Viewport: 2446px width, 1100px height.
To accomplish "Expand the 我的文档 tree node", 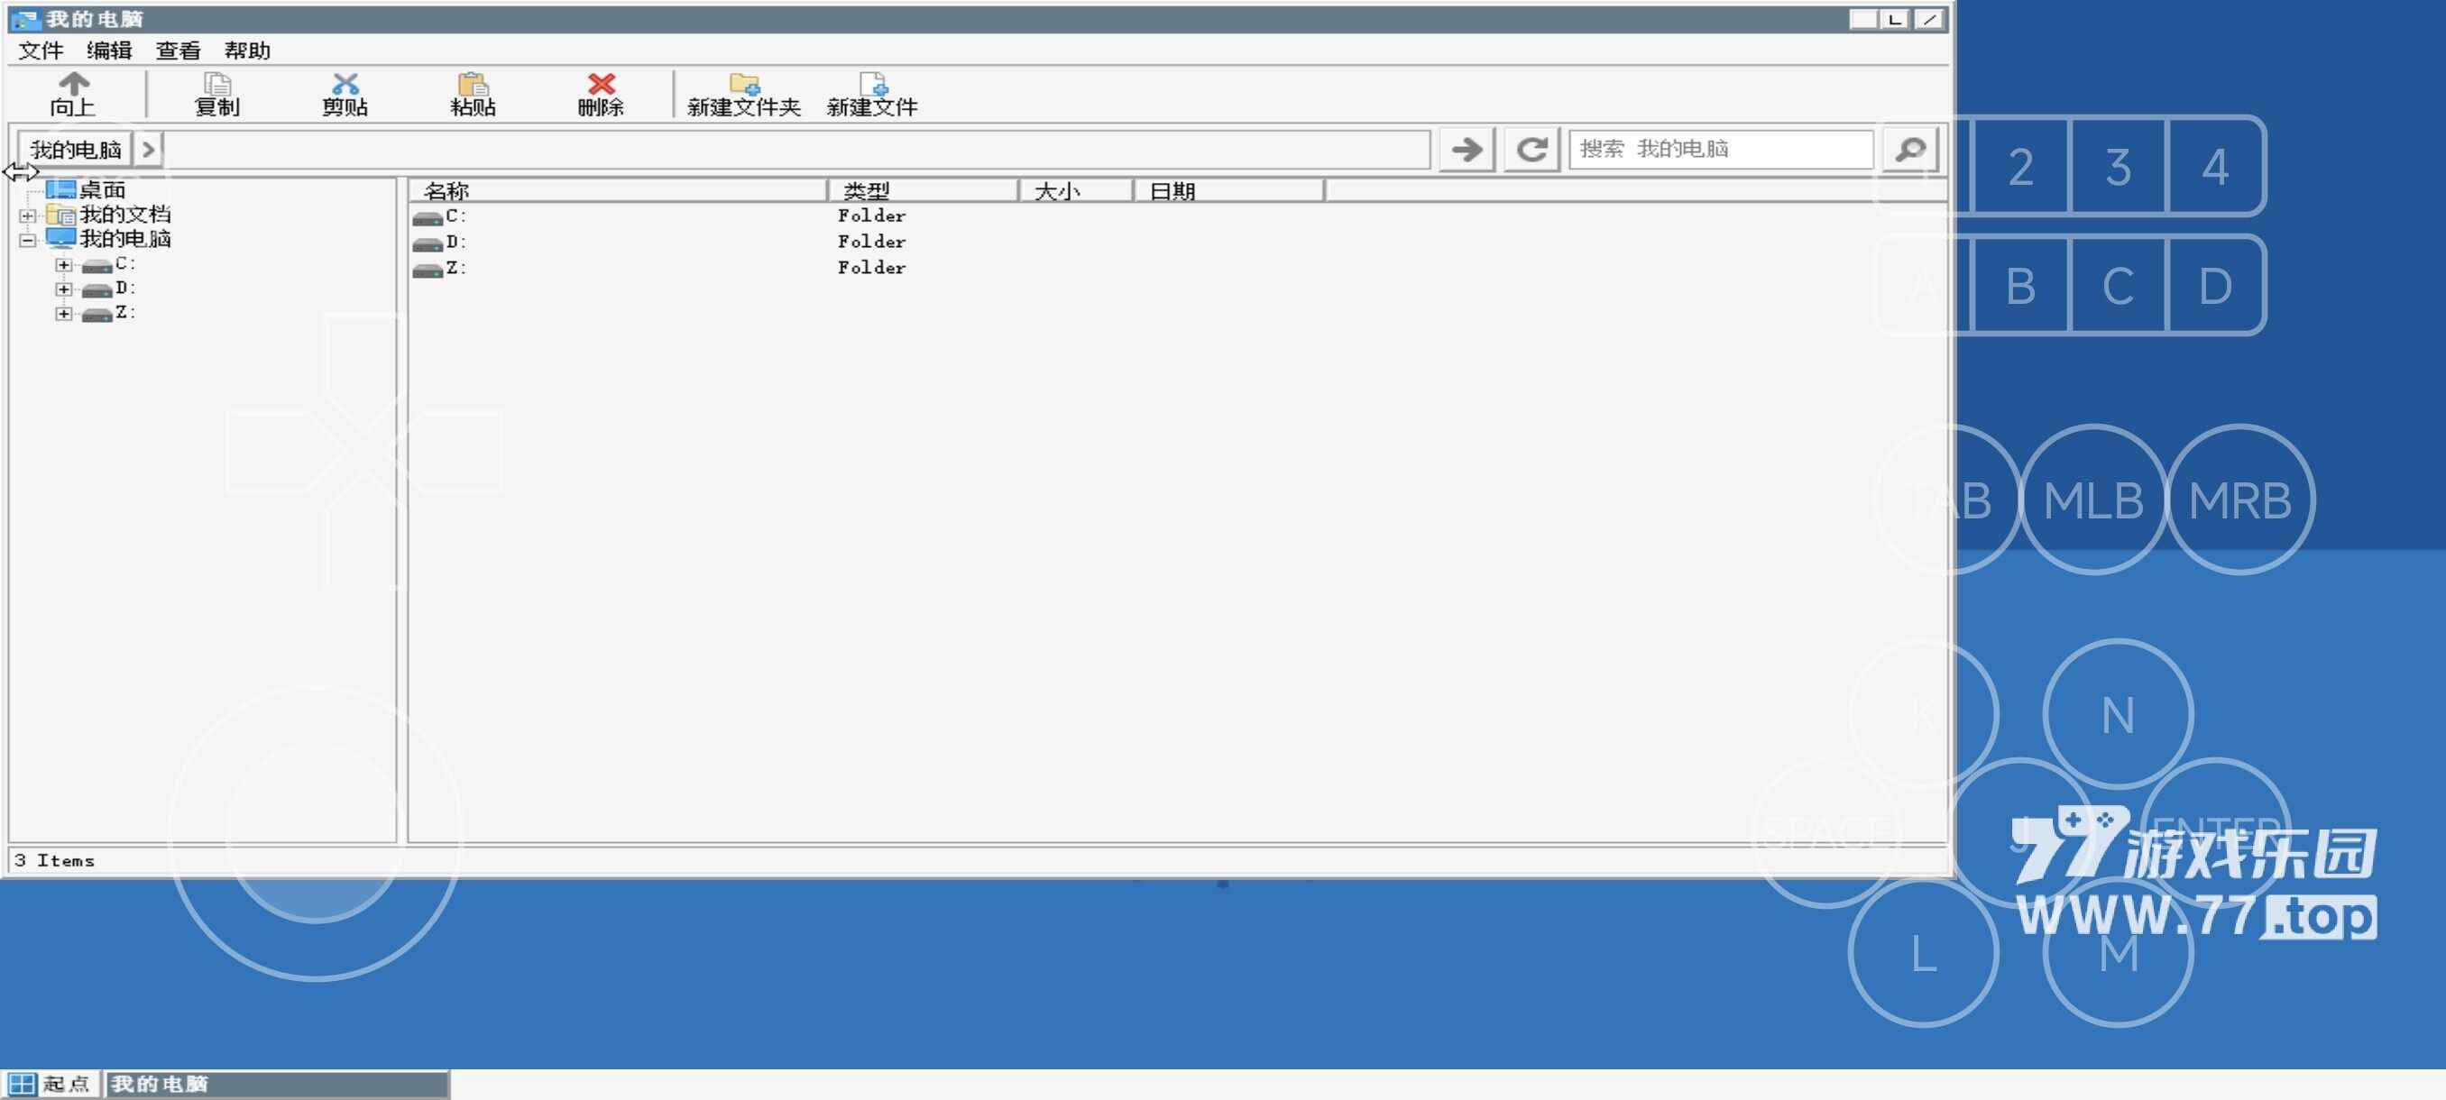I will (x=26, y=215).
